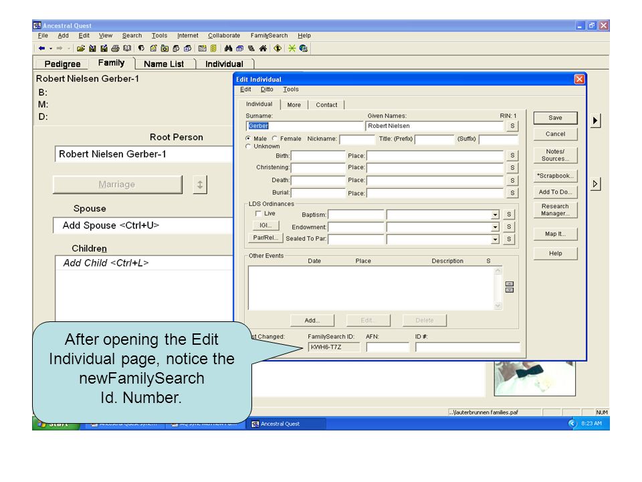Click Add Spouse <Ctrl+U> row
Viewport: 642px width, 482px height.
point(143,226)
